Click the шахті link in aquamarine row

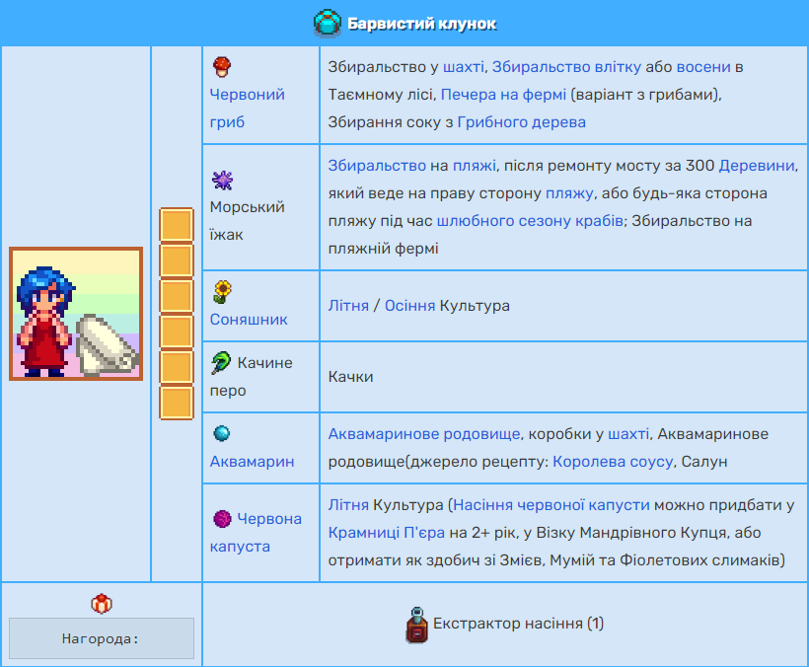[628, 434]
